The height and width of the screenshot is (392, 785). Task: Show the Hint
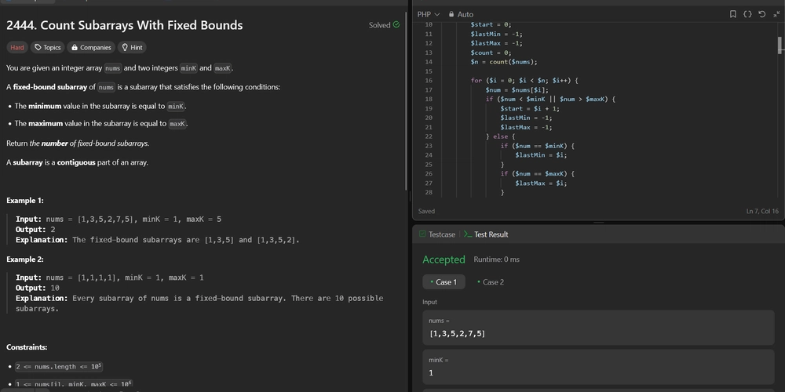[132, 48]
